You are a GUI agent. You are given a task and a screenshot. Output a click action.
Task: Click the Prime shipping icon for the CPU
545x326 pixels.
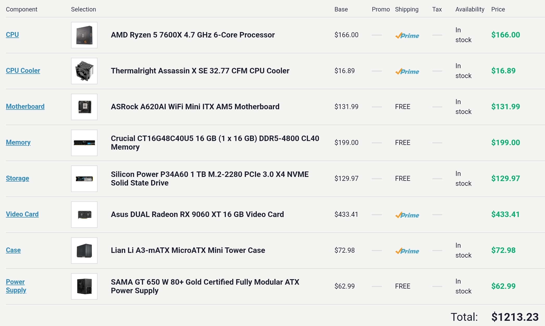tap(407, 35)
